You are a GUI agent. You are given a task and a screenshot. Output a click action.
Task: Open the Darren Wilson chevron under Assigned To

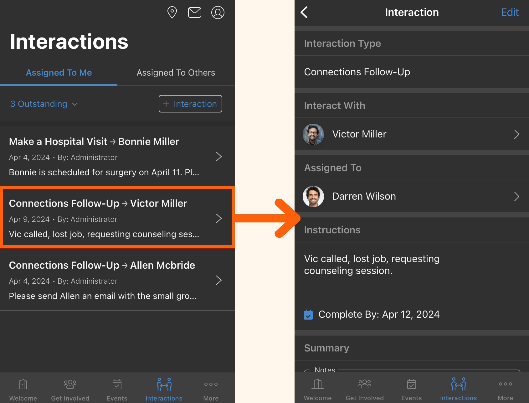516,197
